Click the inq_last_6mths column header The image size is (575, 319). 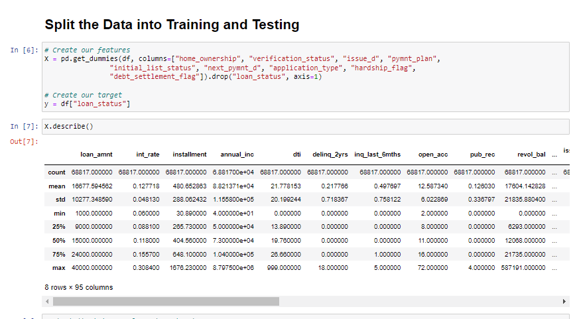pyautogui.click(x=377, y=155)
